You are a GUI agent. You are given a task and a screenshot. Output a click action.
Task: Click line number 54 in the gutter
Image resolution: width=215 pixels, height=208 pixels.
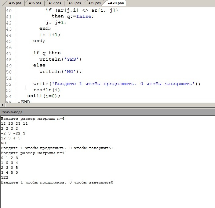pyautogui.click(x=9, y=96)
